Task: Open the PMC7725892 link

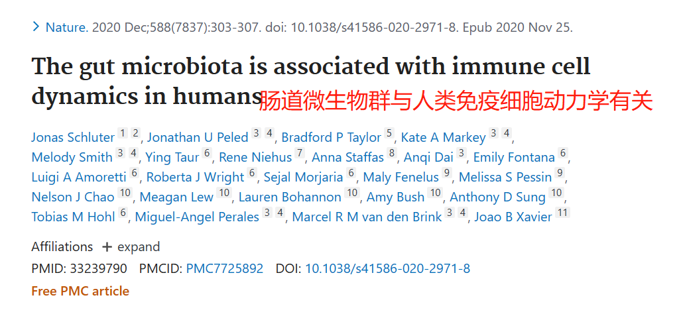Action: [225, 268]
